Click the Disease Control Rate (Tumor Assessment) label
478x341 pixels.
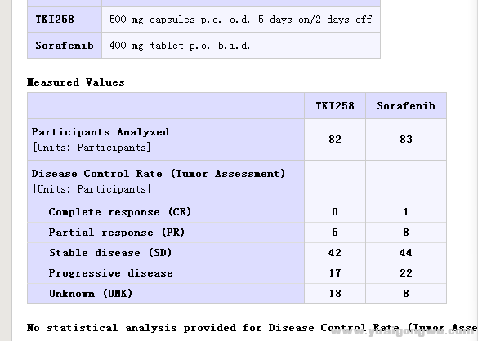coord(159,174)
